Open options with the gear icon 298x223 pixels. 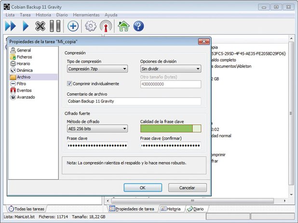pyautogui.click(x=91, y=26)
